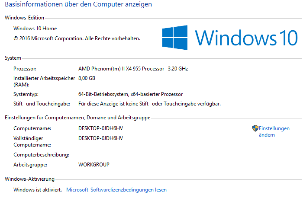This screenshot has width=303, height=198.
Task: Click the Computerbeschreibung label
Action: pos(41,155)
